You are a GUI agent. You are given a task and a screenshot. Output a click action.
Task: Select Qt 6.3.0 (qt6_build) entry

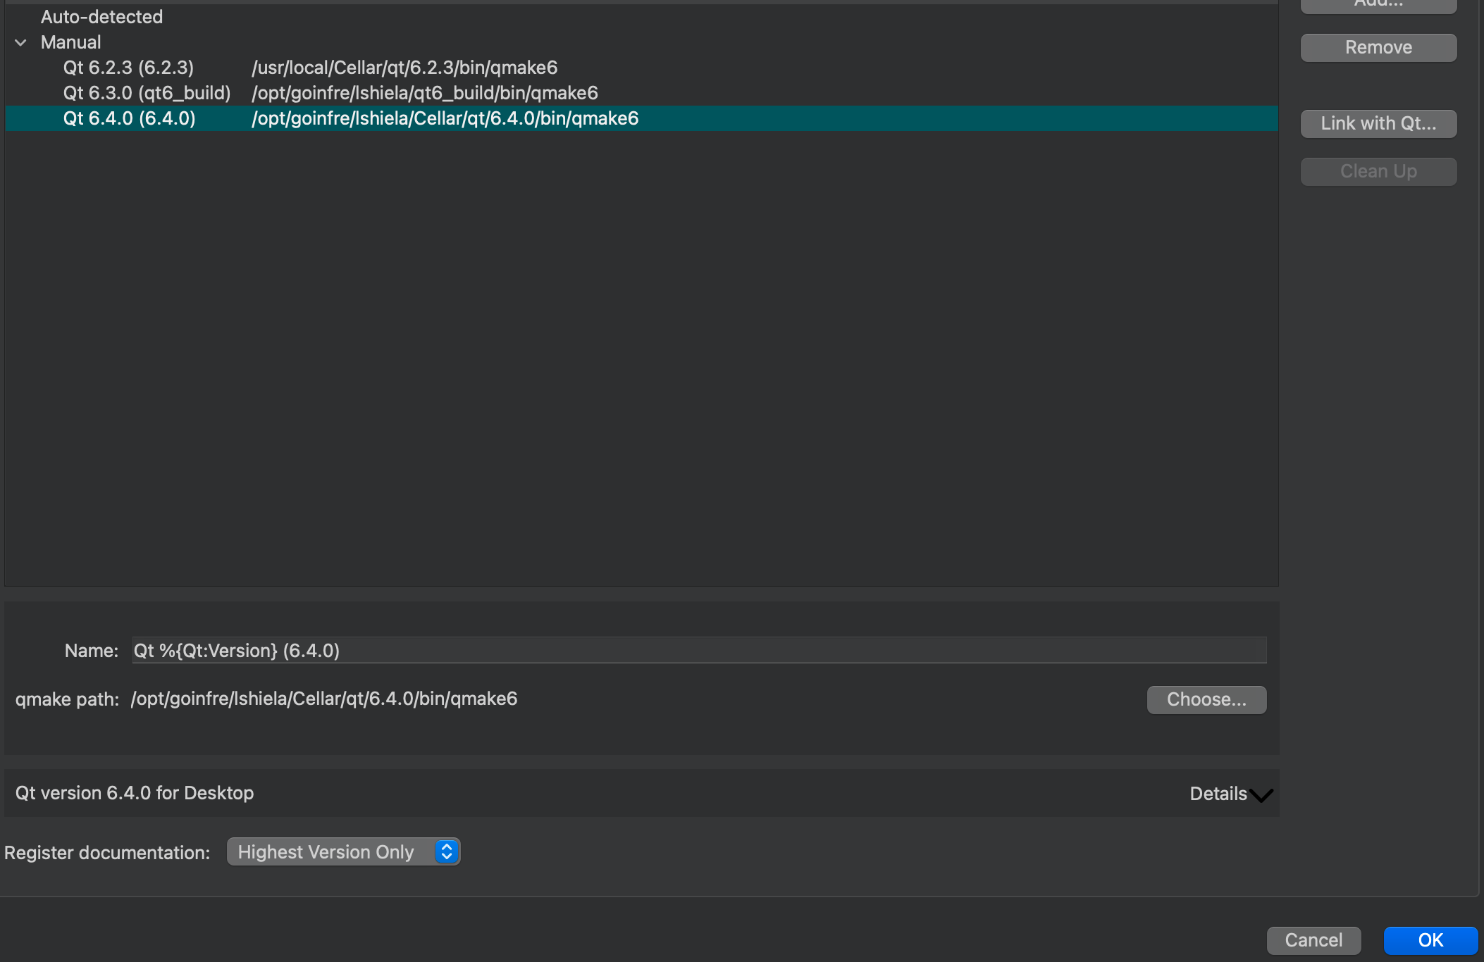(x=147, y=93)
